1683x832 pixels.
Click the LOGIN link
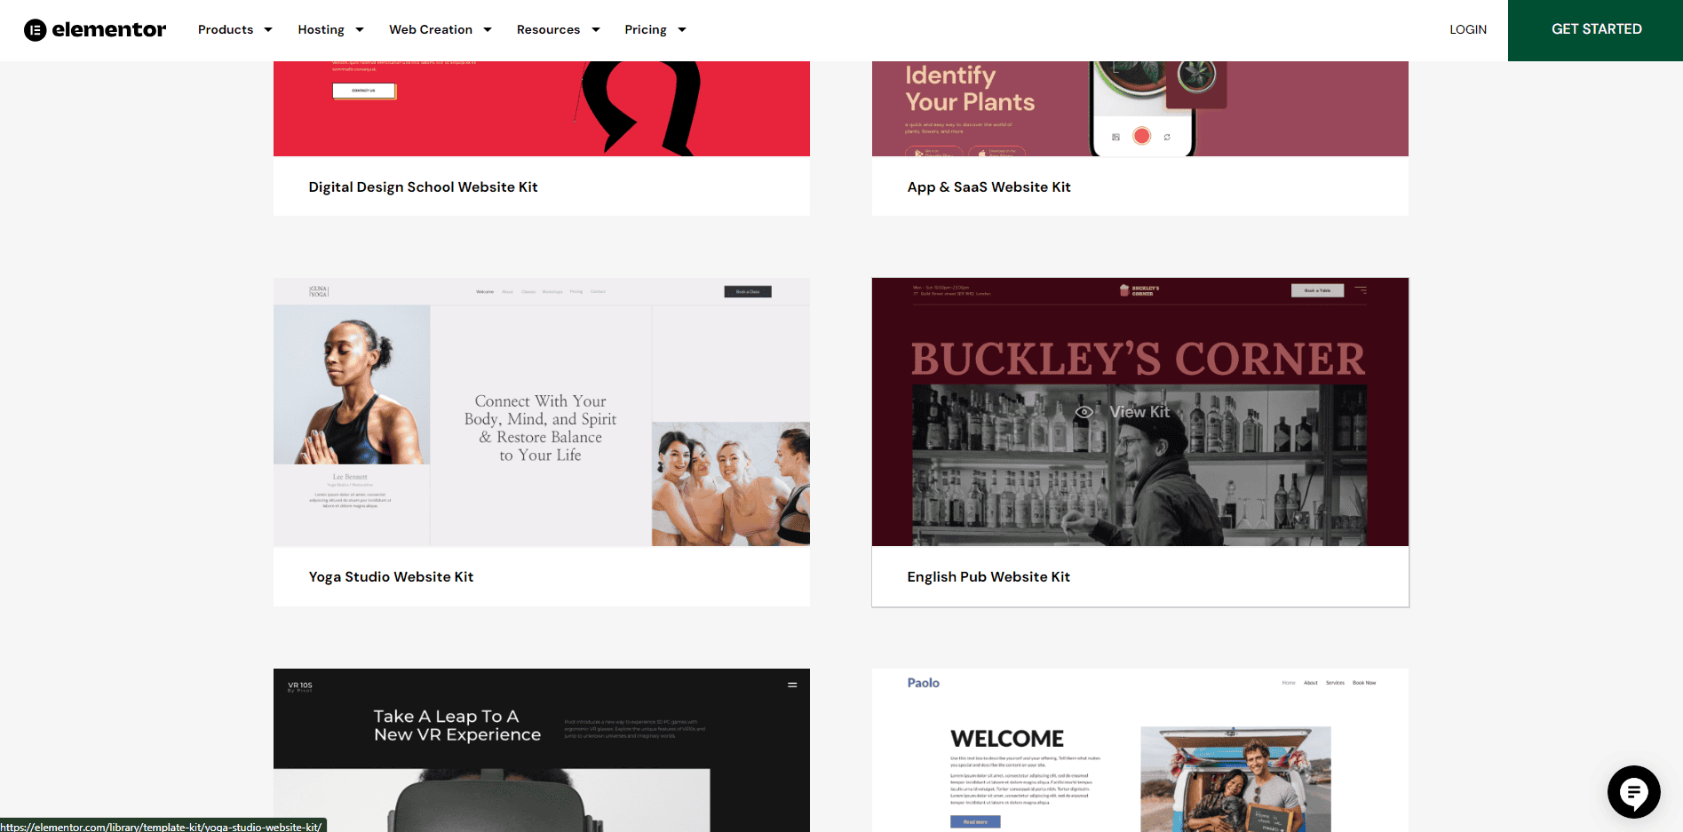point(1468,30)
